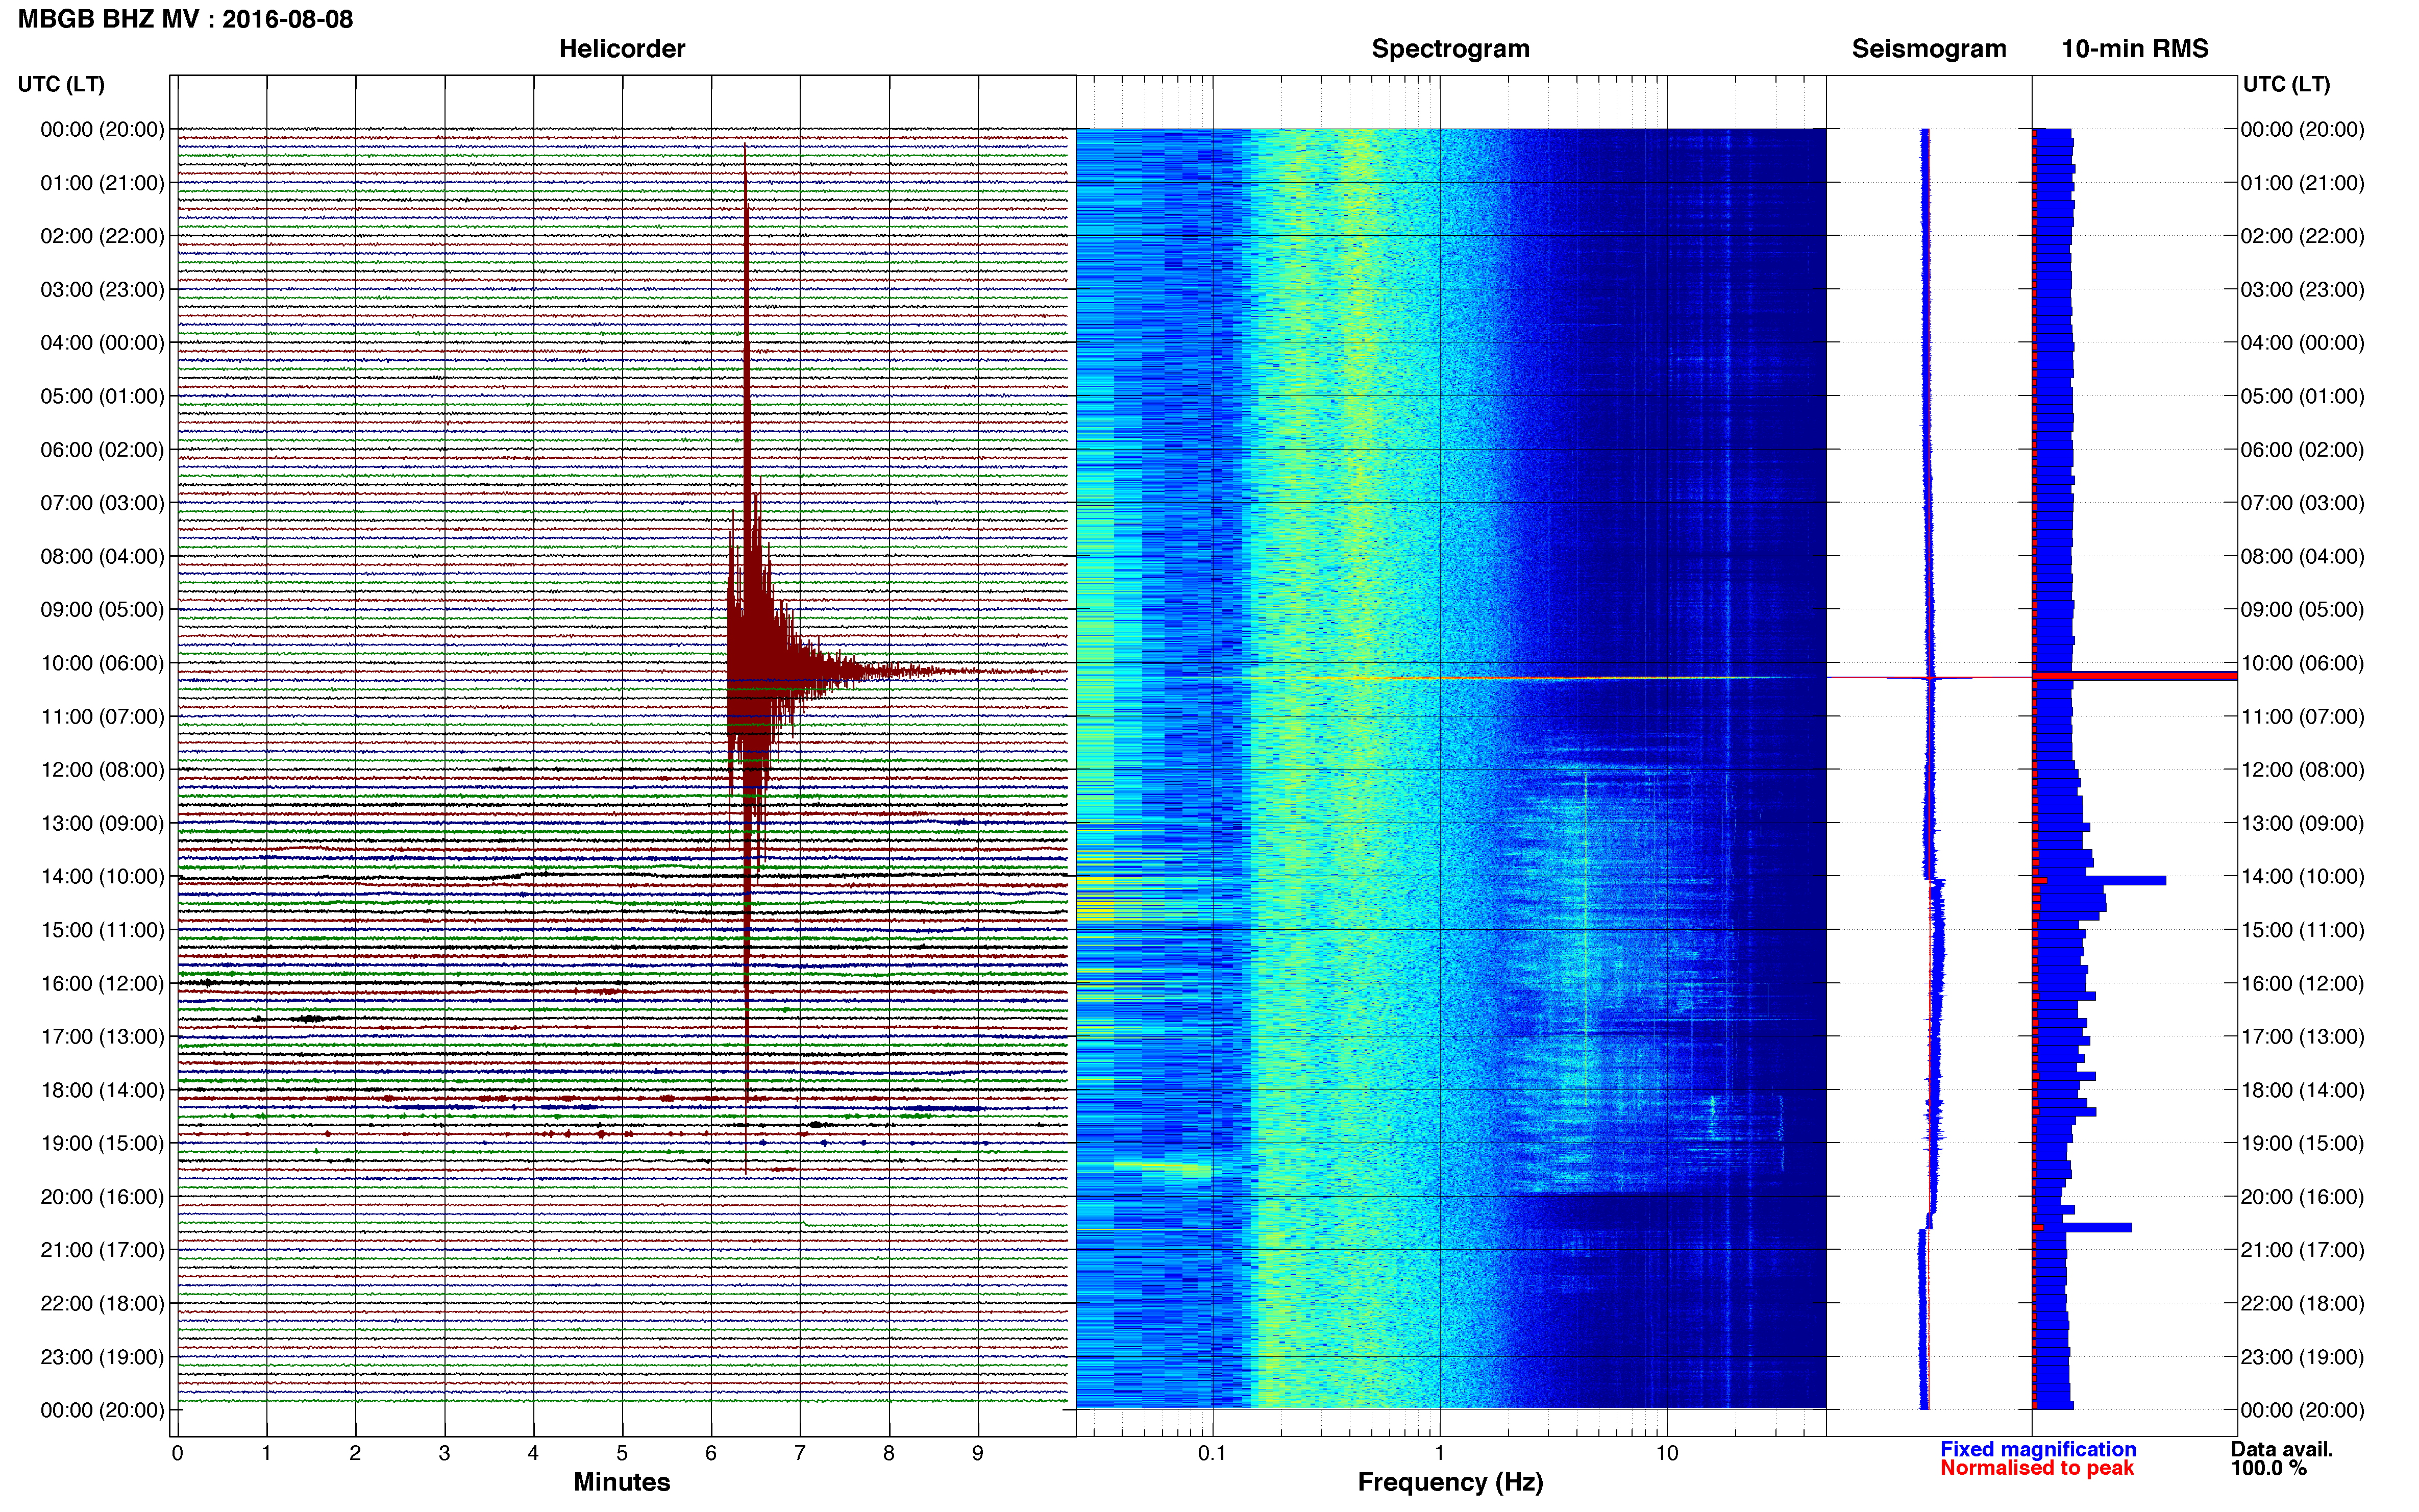This screenshot has width=2419, height=1512.
Task: Click the 1 Hz frequency tick label
Action: (x=1439, y=1453)
